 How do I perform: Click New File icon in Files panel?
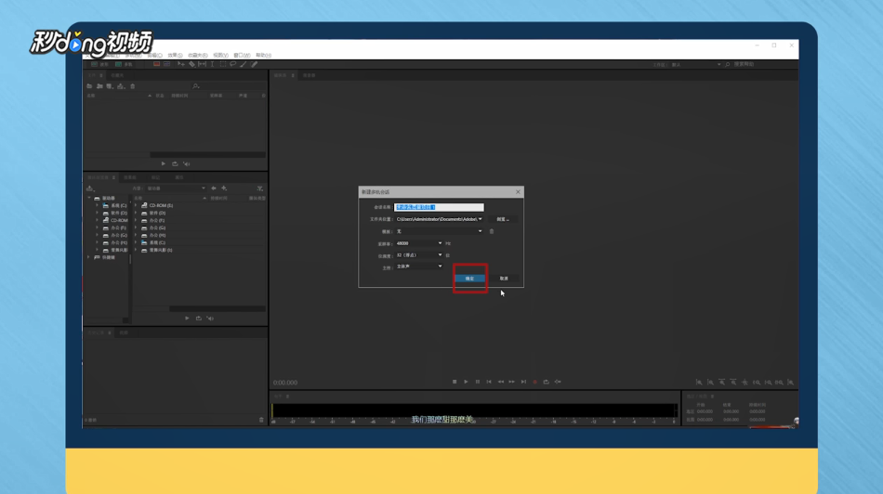click(x=110, y=86)
